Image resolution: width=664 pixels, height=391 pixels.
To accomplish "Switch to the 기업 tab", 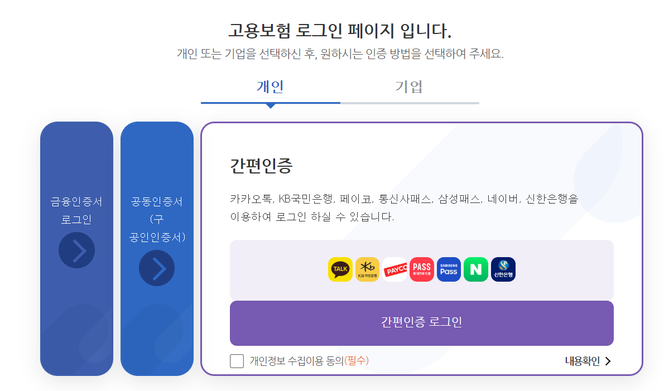I will coord(409,87).
